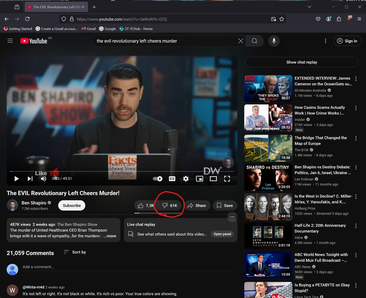Show chat replay
Screen dimensions: 366x298
point(302,62)
